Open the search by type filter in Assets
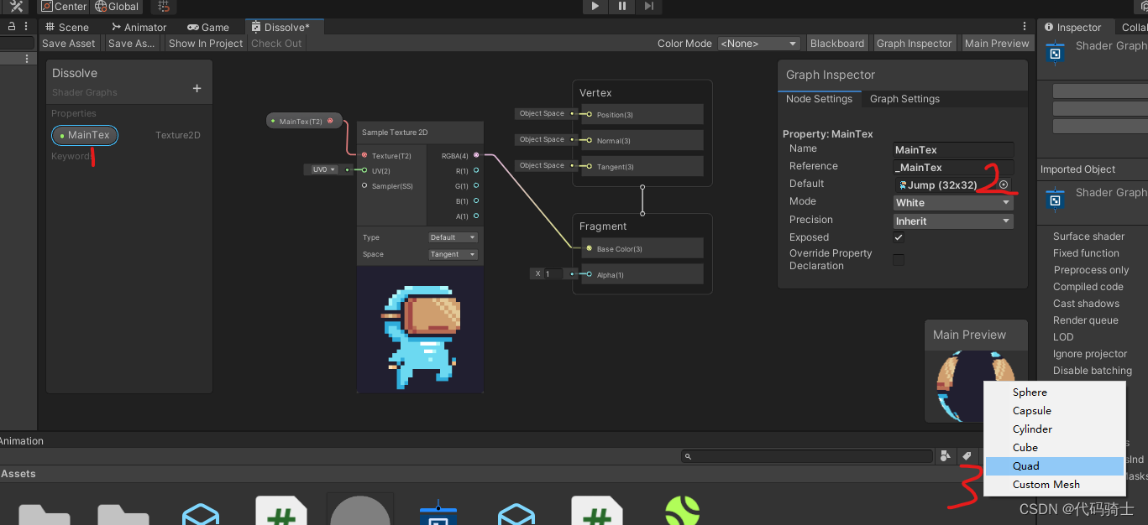Image resolution: width=1148 pixels, height=525 pixels. coord(946,456)
